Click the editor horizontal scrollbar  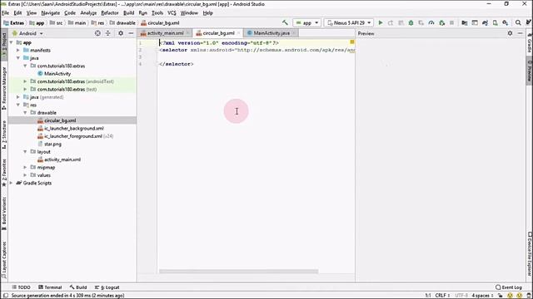pyautogui.click(x=239, y=272)
